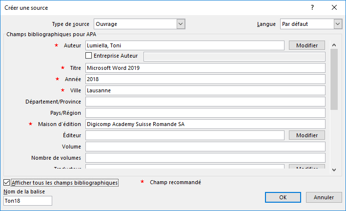Viewport: 346px width, 211px height.
Task: Click the Volume input field
Action: point(205,147)
